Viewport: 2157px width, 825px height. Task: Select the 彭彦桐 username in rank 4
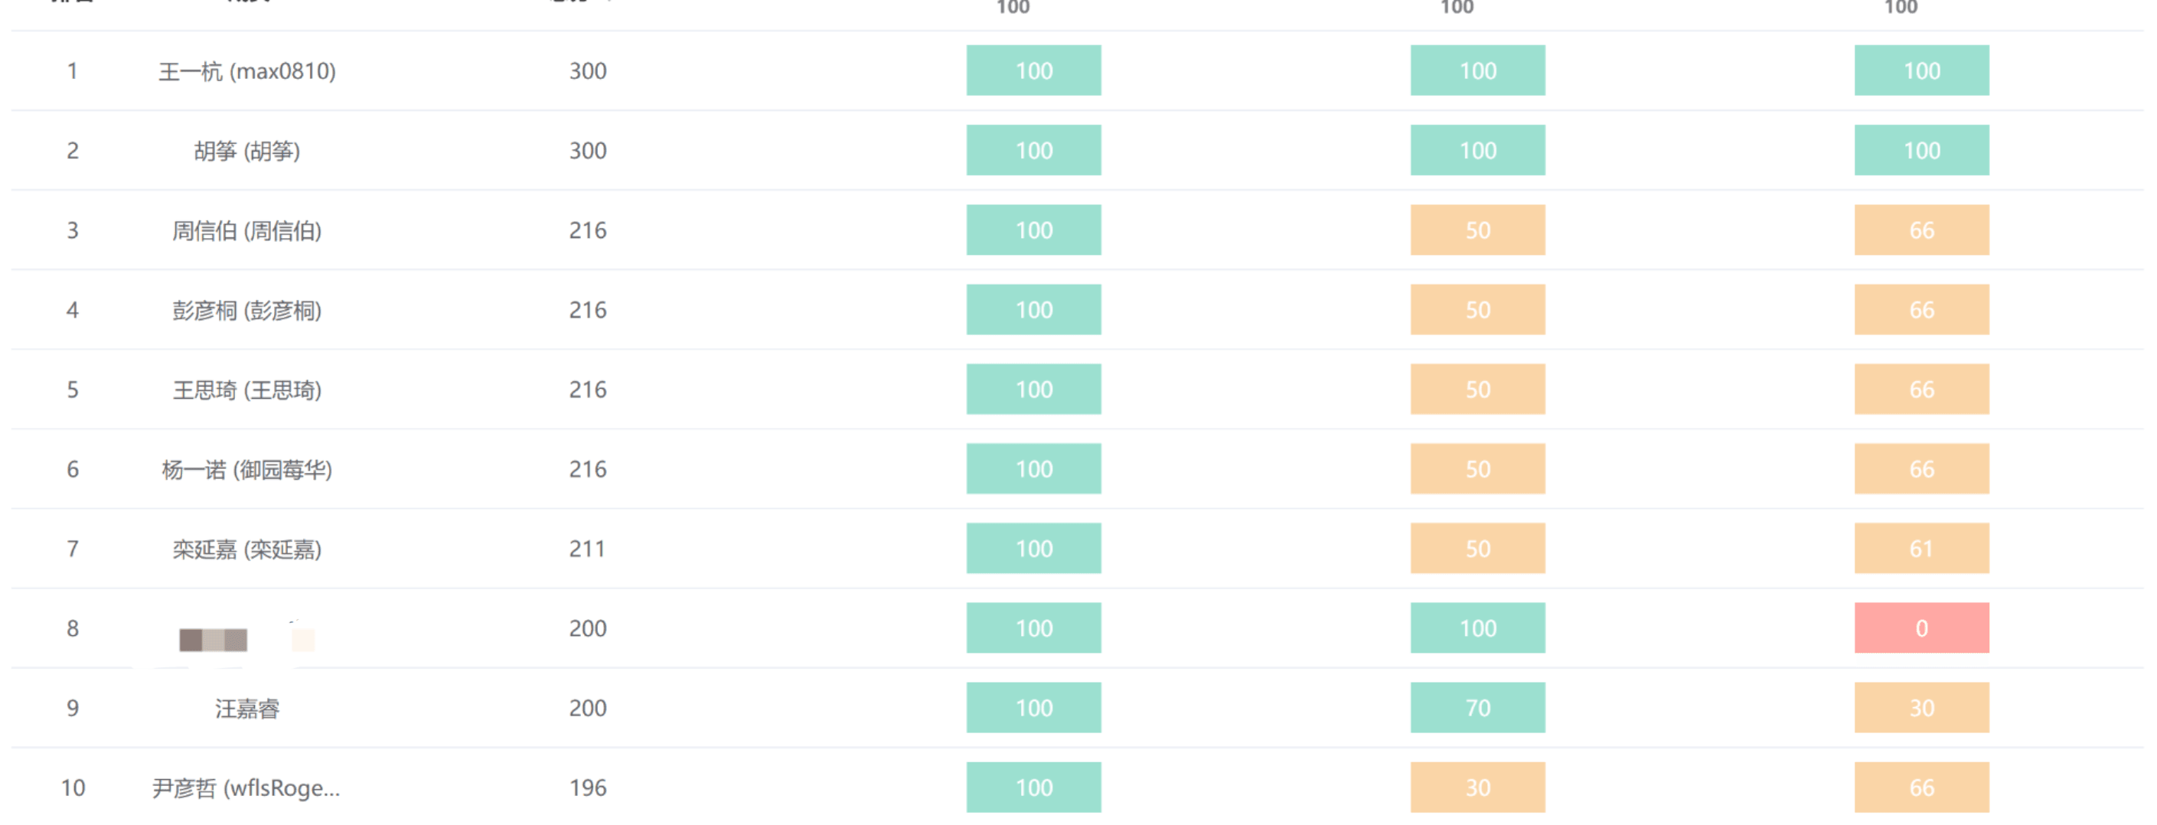(247, 310)
